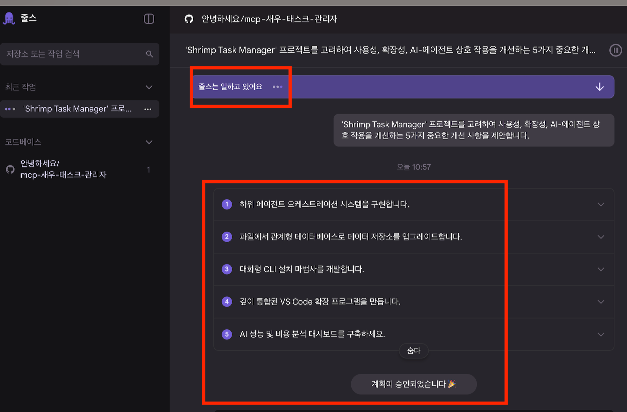Click the step 5 number badge
This screenshot has width=627, height=412.
pyautogui.click(x=227, y=334)
